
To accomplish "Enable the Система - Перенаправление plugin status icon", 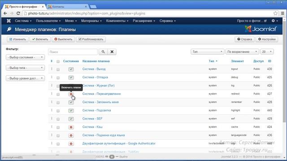I will point(71,94).
